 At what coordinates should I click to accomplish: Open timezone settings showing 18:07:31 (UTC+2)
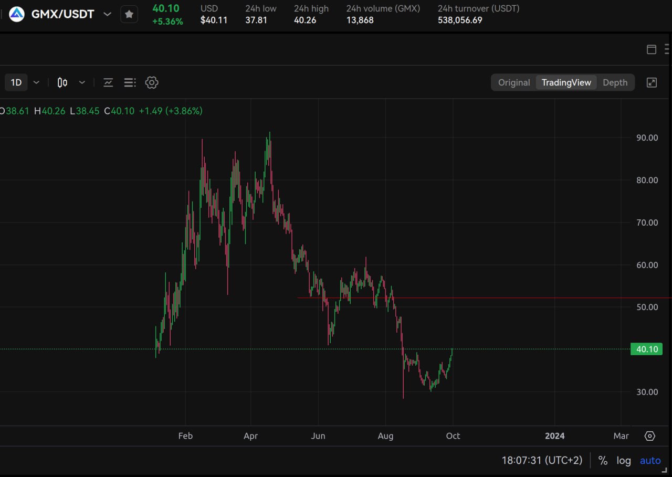tap(542, 461)
